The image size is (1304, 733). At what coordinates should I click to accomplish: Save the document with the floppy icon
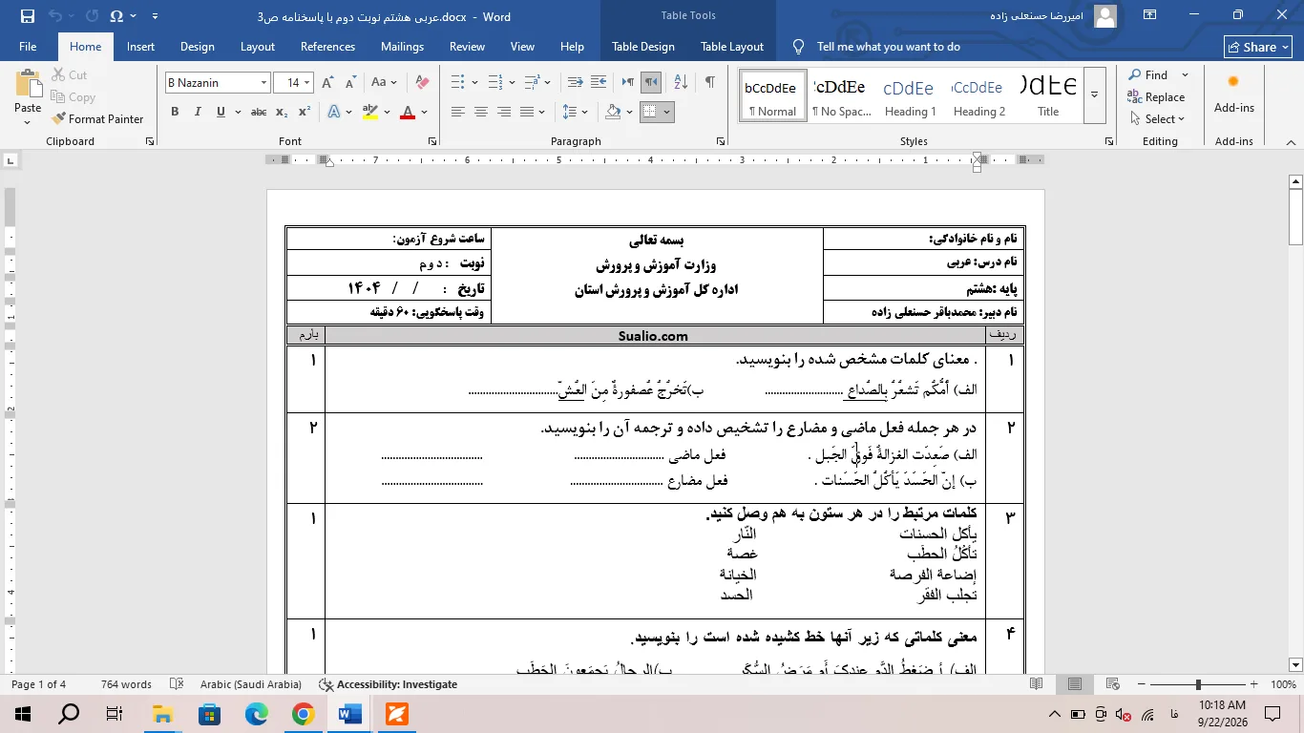point(27,16)
